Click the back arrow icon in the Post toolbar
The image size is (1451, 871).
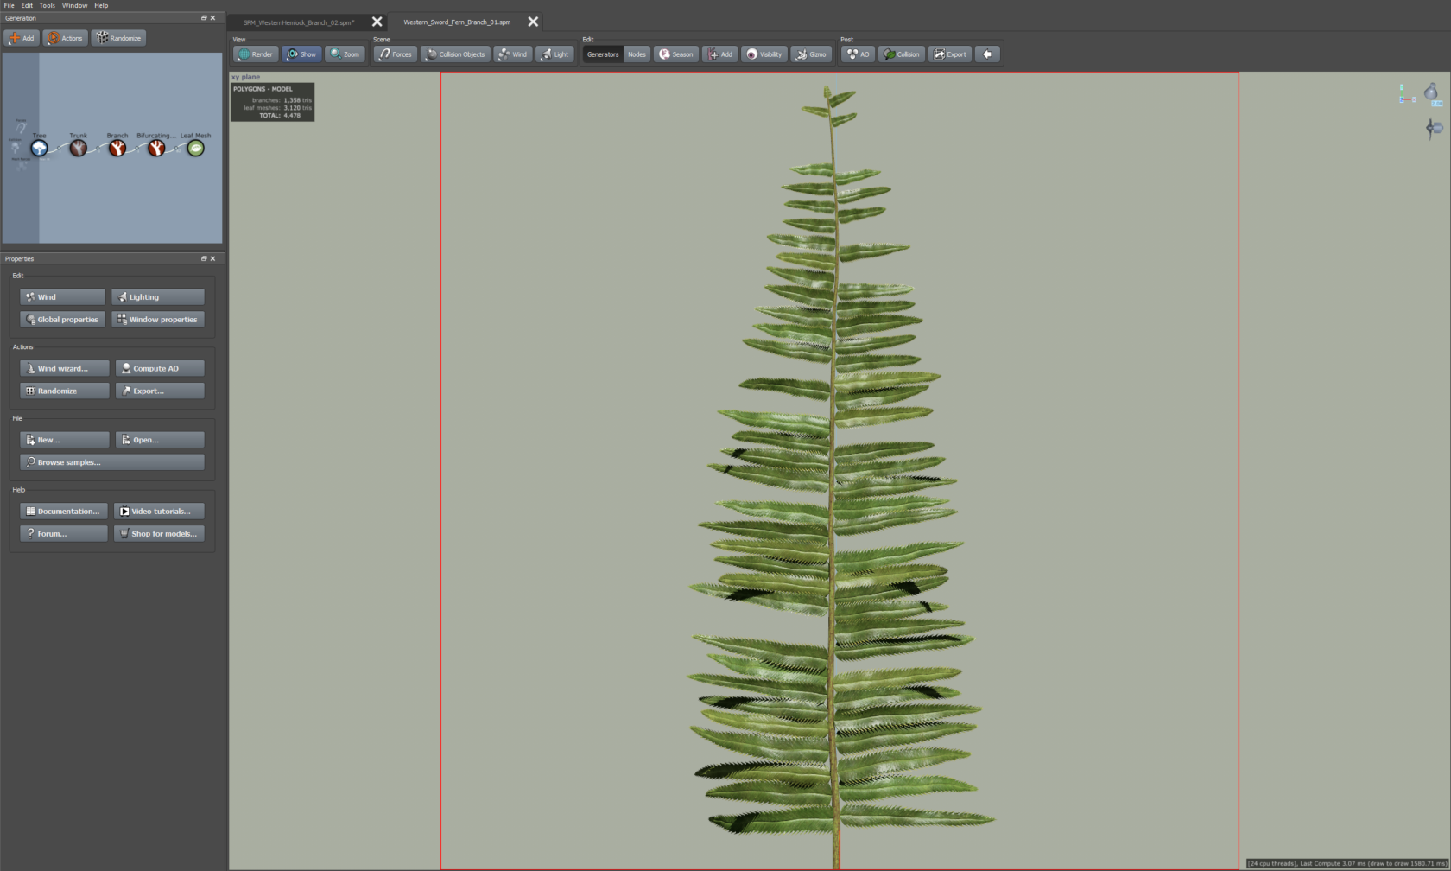coord(987,54)
